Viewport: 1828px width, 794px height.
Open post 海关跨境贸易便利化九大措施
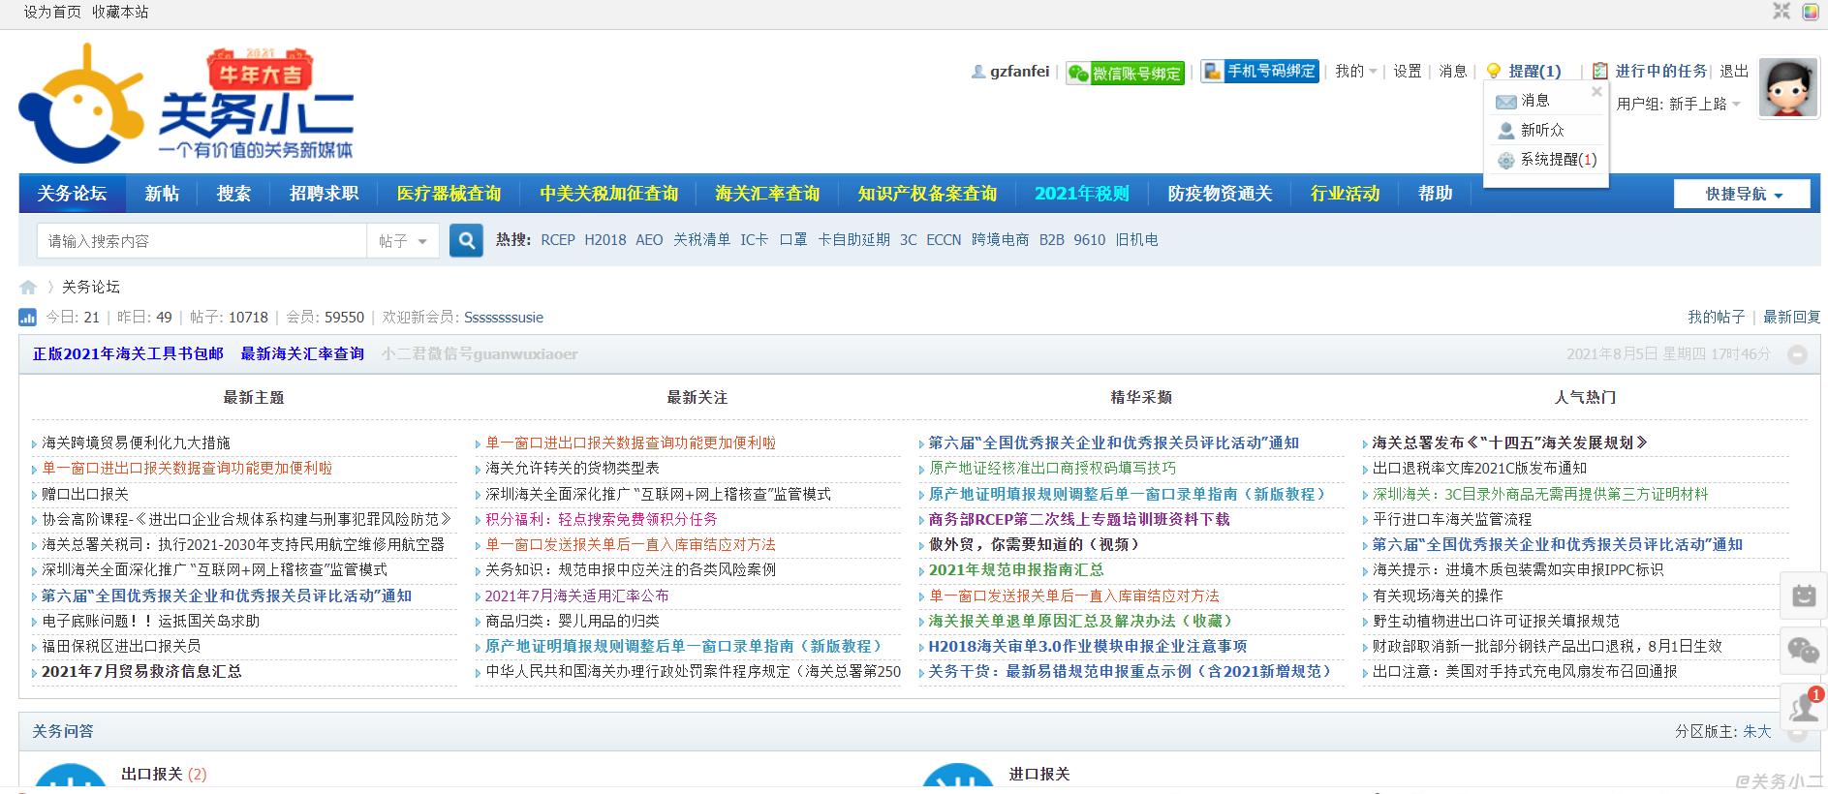tap(136, 443)
